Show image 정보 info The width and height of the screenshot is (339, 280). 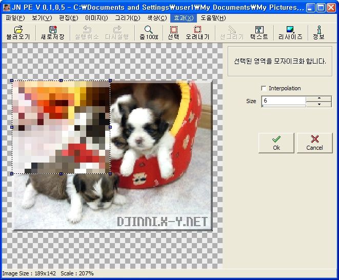[x=318, y=33]
